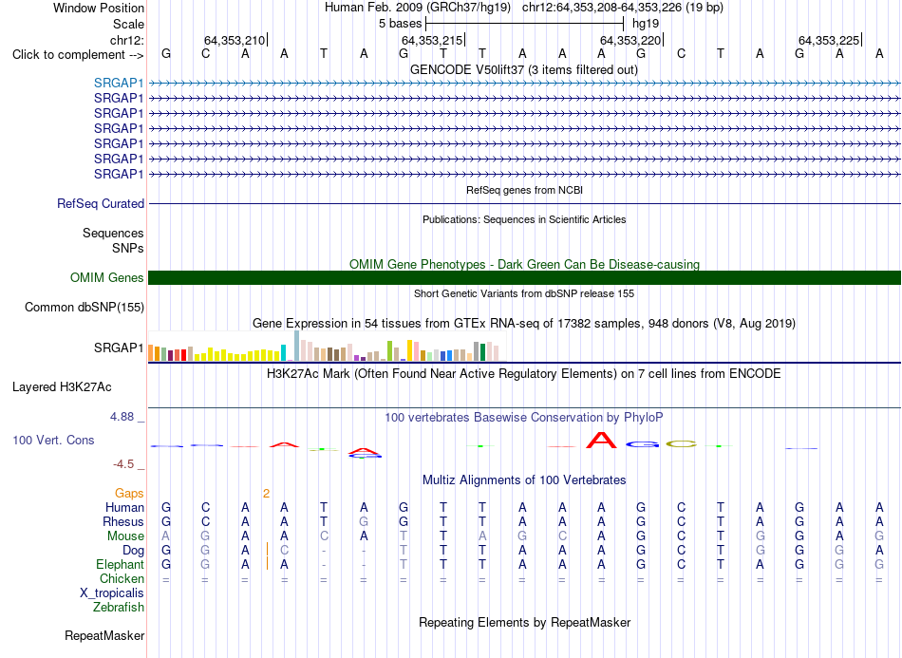Click the orange gap count '2'
This screenshot has width=902, height=658.
click(x=267, y=494)
